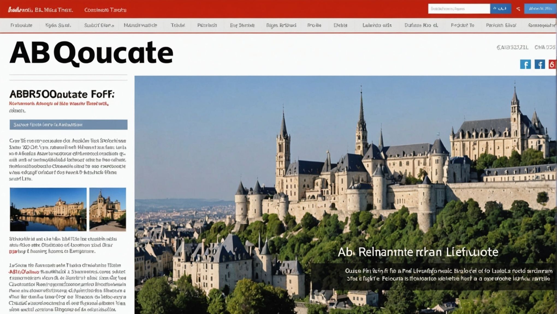Open the 'Lalerdo oftr' navigation item
Image resolution: width=557 pixels, height=314 pixels.
click(x=377, y=25)
